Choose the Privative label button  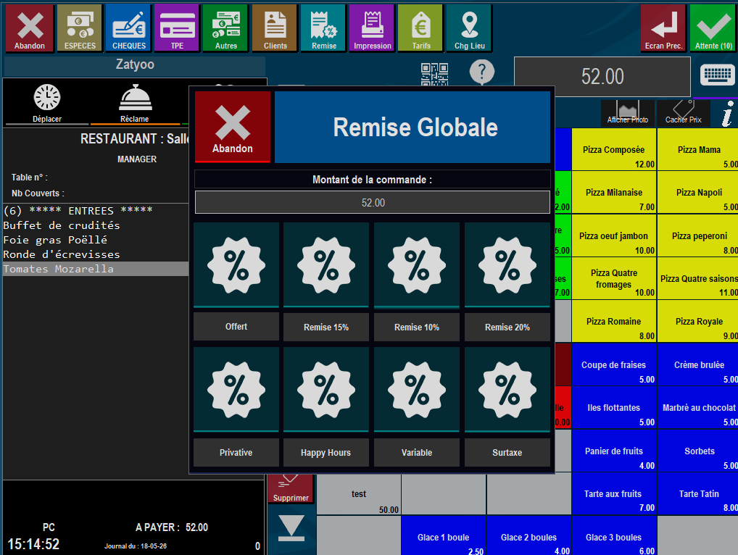[x=236, y=452]
